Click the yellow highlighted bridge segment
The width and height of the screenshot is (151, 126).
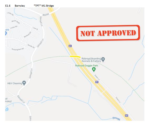(75, 56)
